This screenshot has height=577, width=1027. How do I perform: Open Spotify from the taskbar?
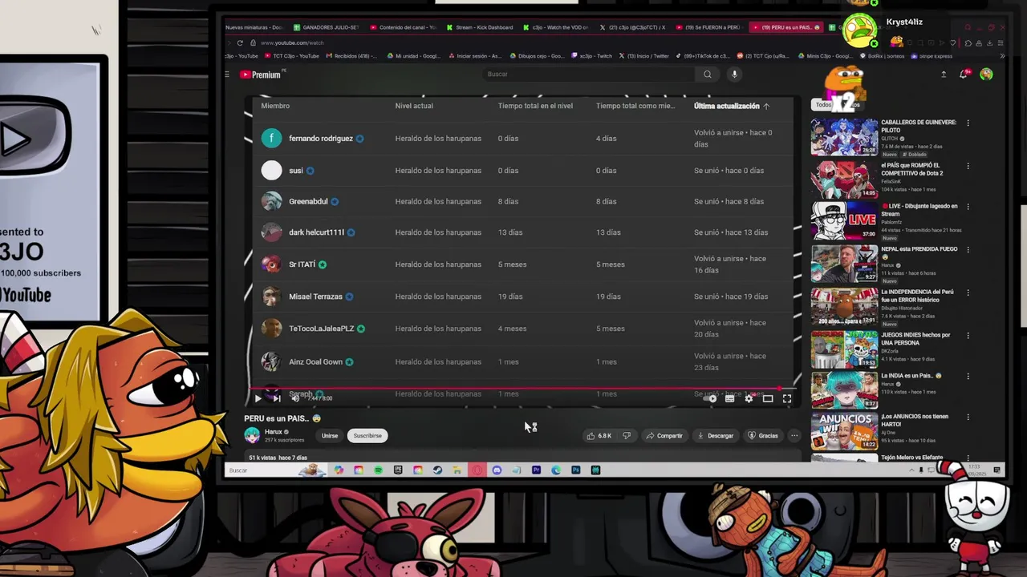pos(378,470)
